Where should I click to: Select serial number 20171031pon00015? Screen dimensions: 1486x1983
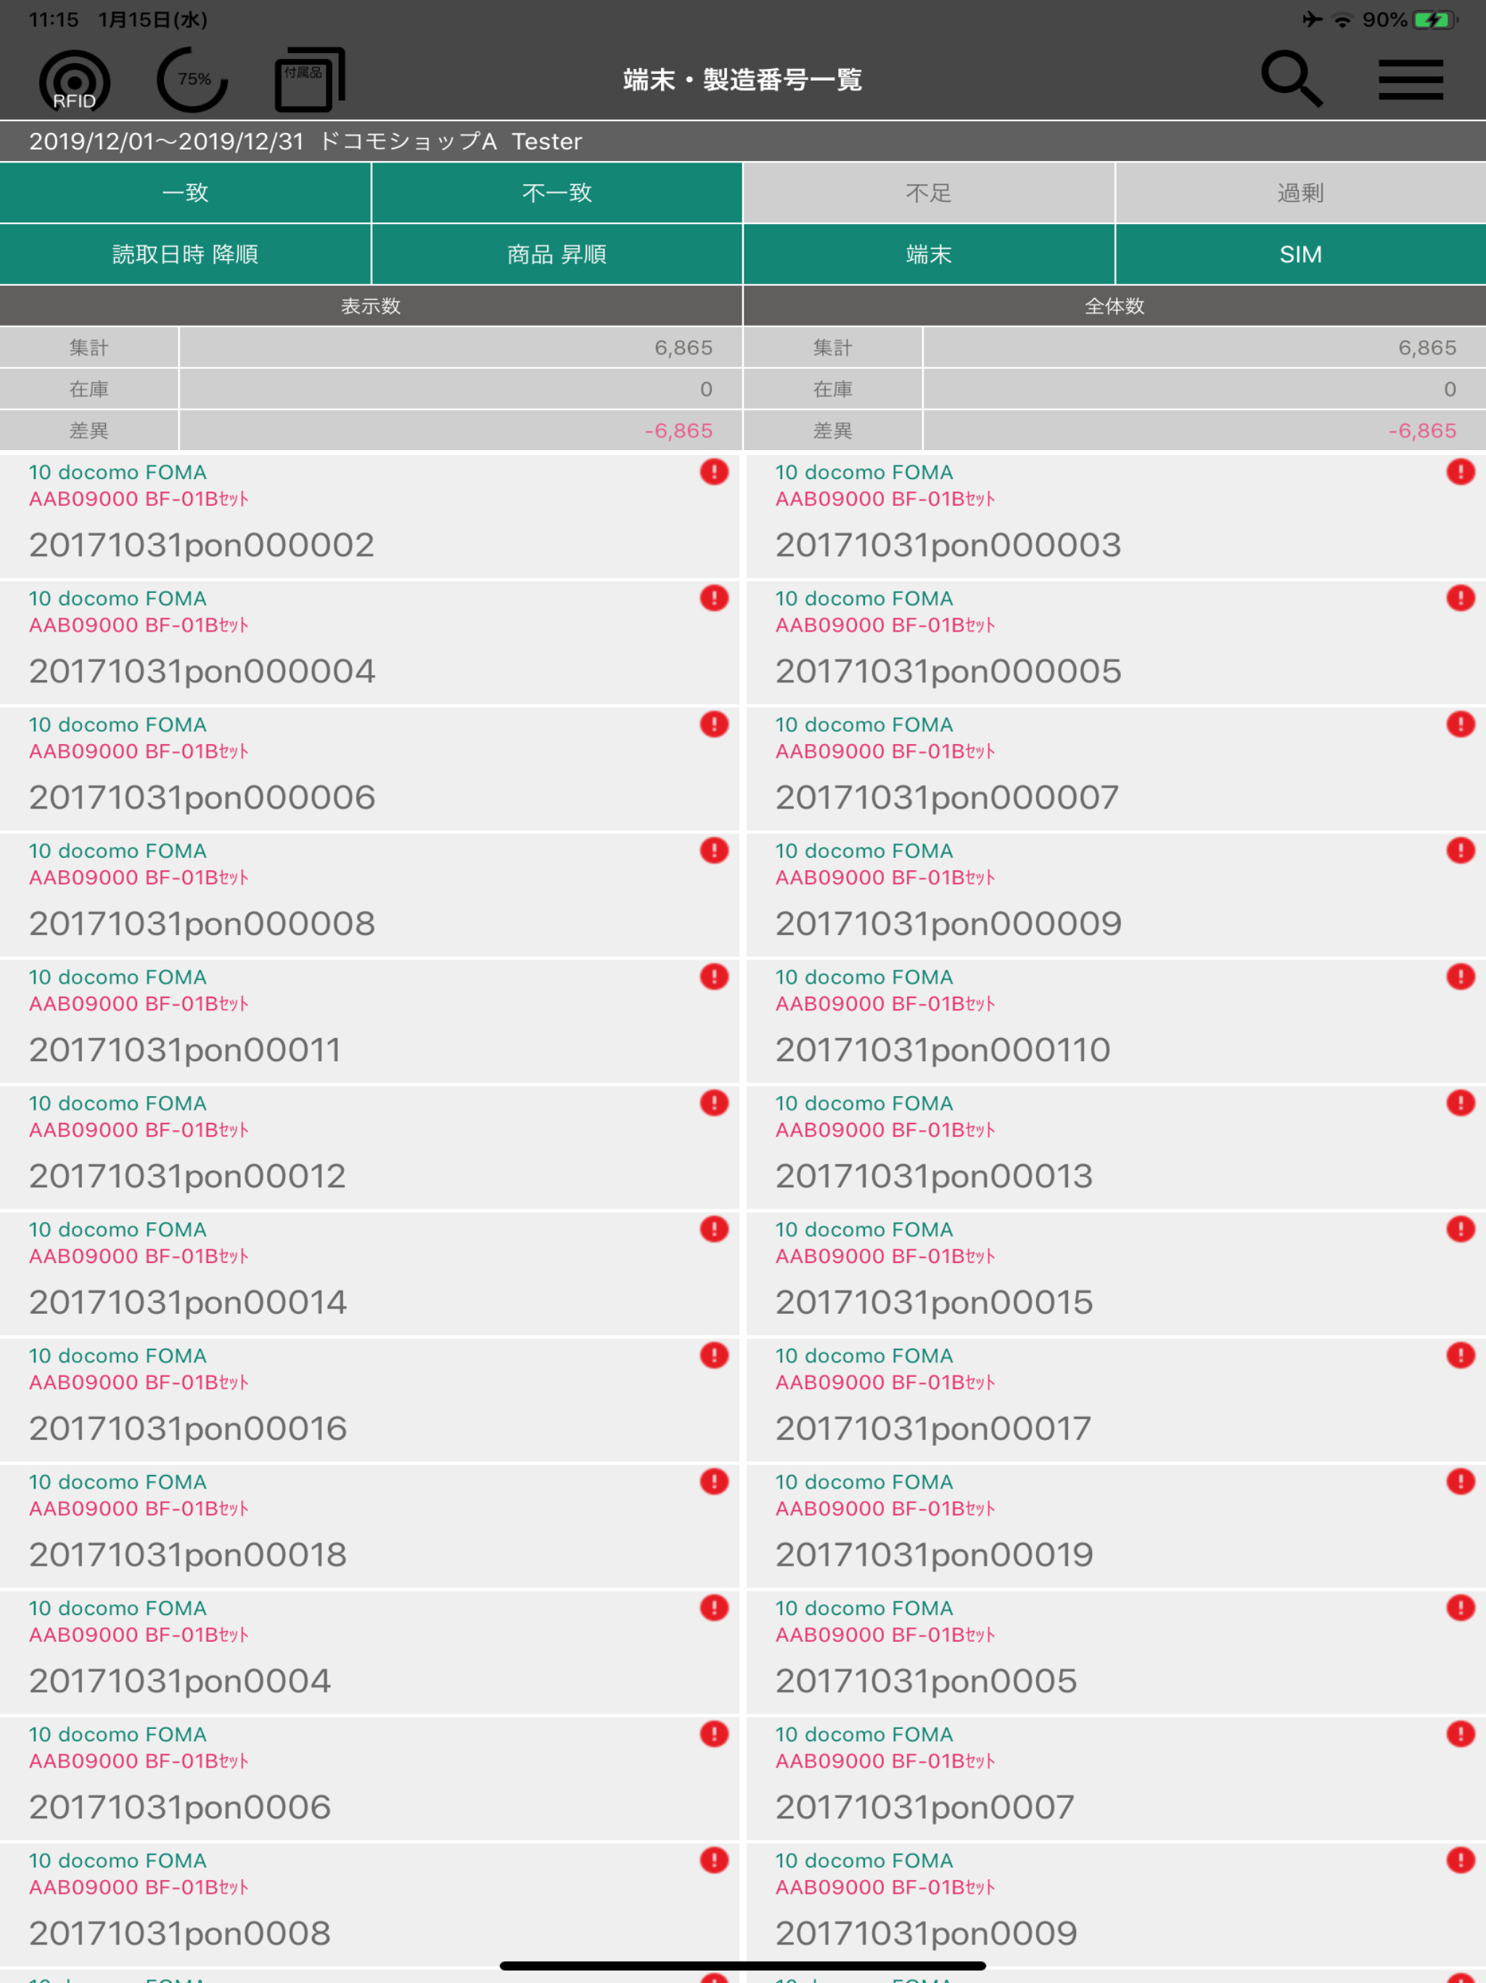click(934, 1304)
